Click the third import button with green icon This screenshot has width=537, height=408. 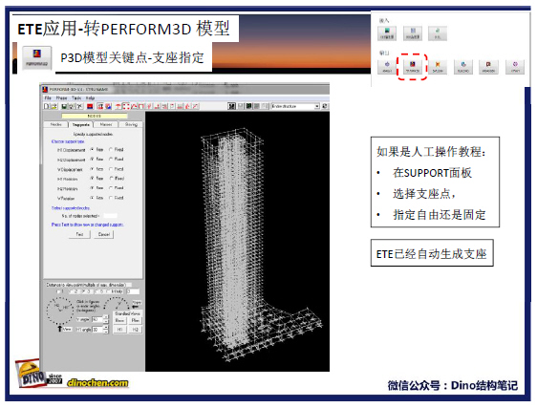point(438,33)
